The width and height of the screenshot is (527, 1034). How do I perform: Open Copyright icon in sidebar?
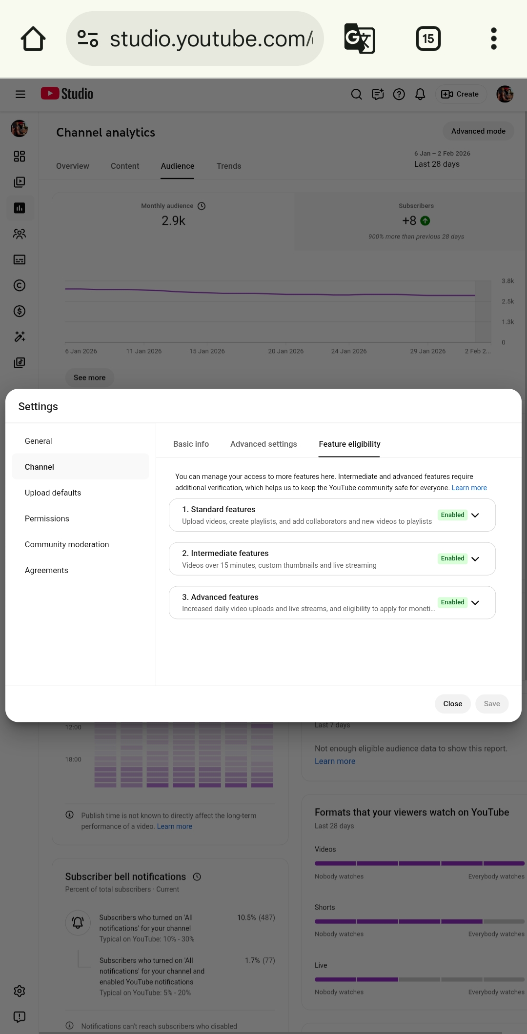click(20, 285)
